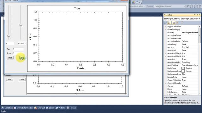Click the colorful toolbox icon in top toolbar
Screen dimensions: 202x113
click(134, 2)
